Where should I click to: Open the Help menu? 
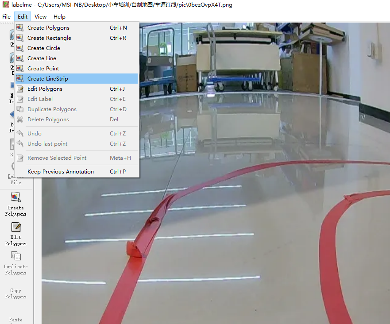59,17
